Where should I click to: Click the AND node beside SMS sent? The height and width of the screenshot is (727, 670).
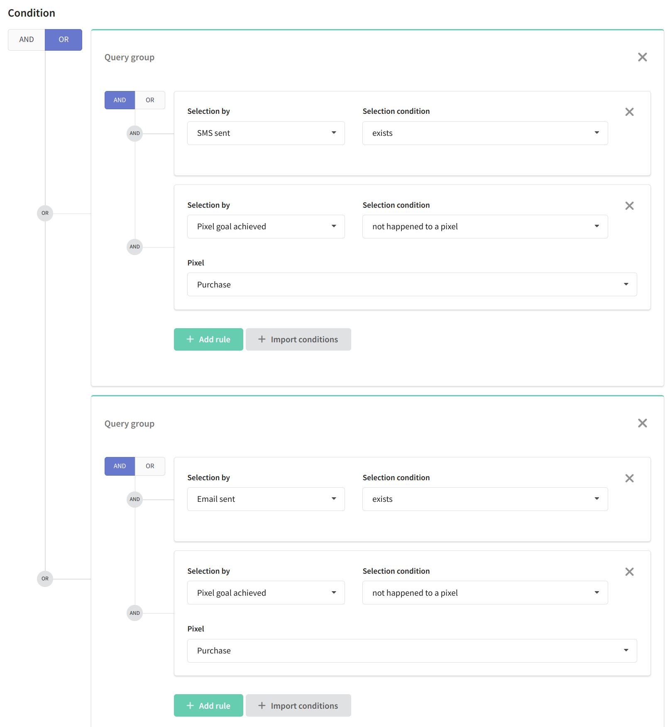[x=134, y=133]
